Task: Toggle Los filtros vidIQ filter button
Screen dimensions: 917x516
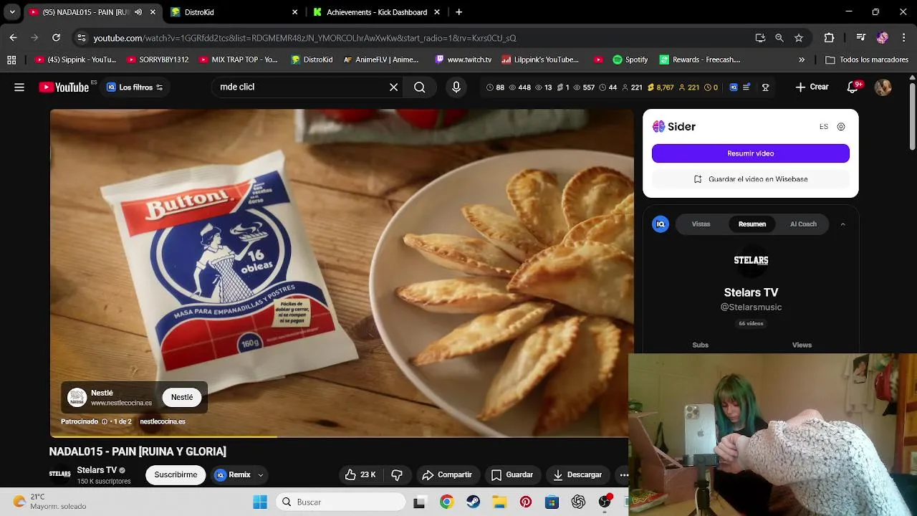Action: tap(135, 87)
